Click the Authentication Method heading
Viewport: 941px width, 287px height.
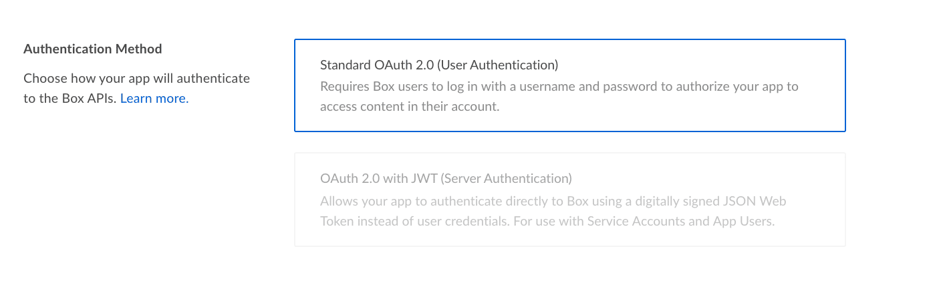[x=93, y=49]
